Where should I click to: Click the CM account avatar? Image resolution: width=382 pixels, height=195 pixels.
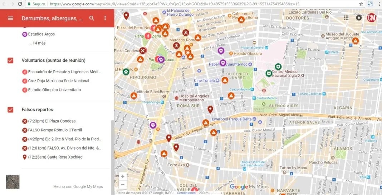click(372, 18)
